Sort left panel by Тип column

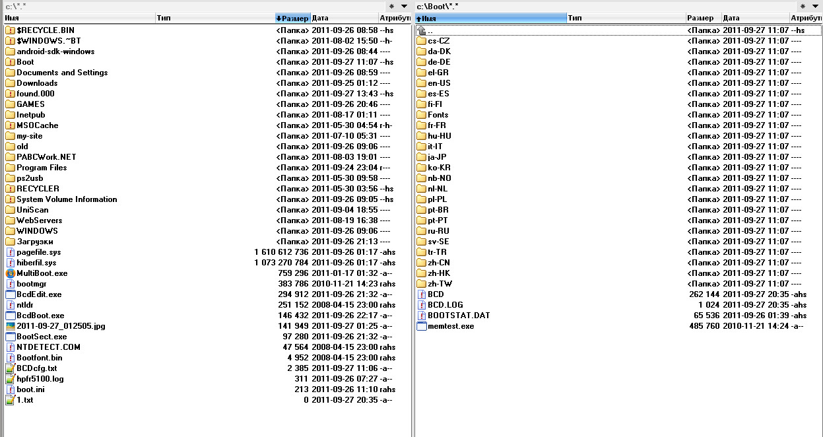click(215, 18)
